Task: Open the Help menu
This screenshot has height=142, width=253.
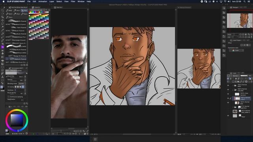Action: click(89, 2)
